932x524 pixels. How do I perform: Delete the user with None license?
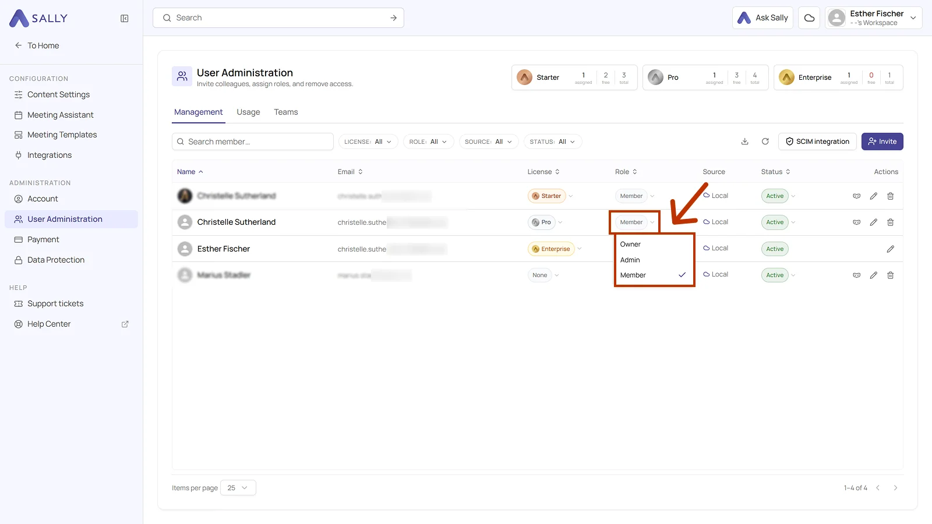[x=890, y=275]
